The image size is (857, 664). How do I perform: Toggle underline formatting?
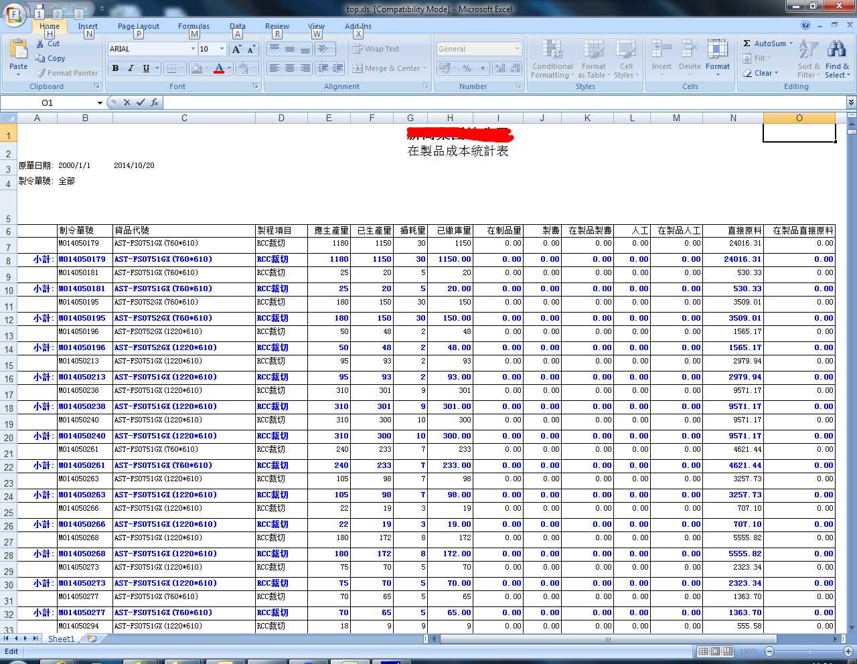coord(146,68)
